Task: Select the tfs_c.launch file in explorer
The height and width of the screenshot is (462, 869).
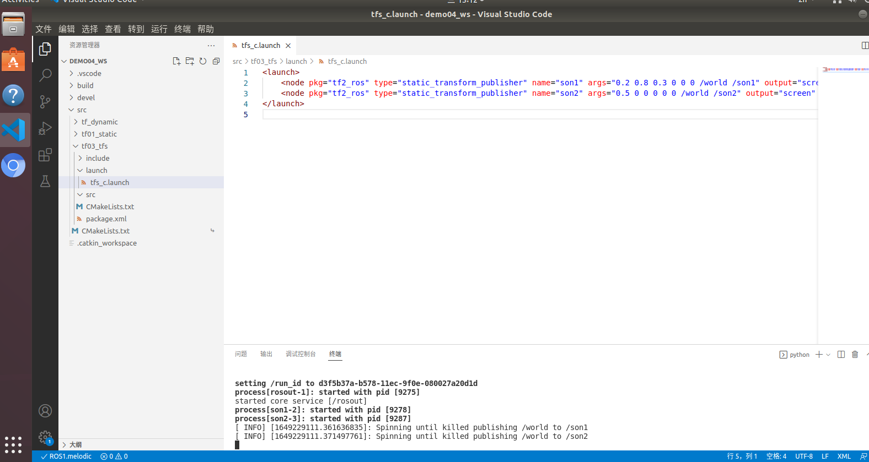Action: (141, 182)
